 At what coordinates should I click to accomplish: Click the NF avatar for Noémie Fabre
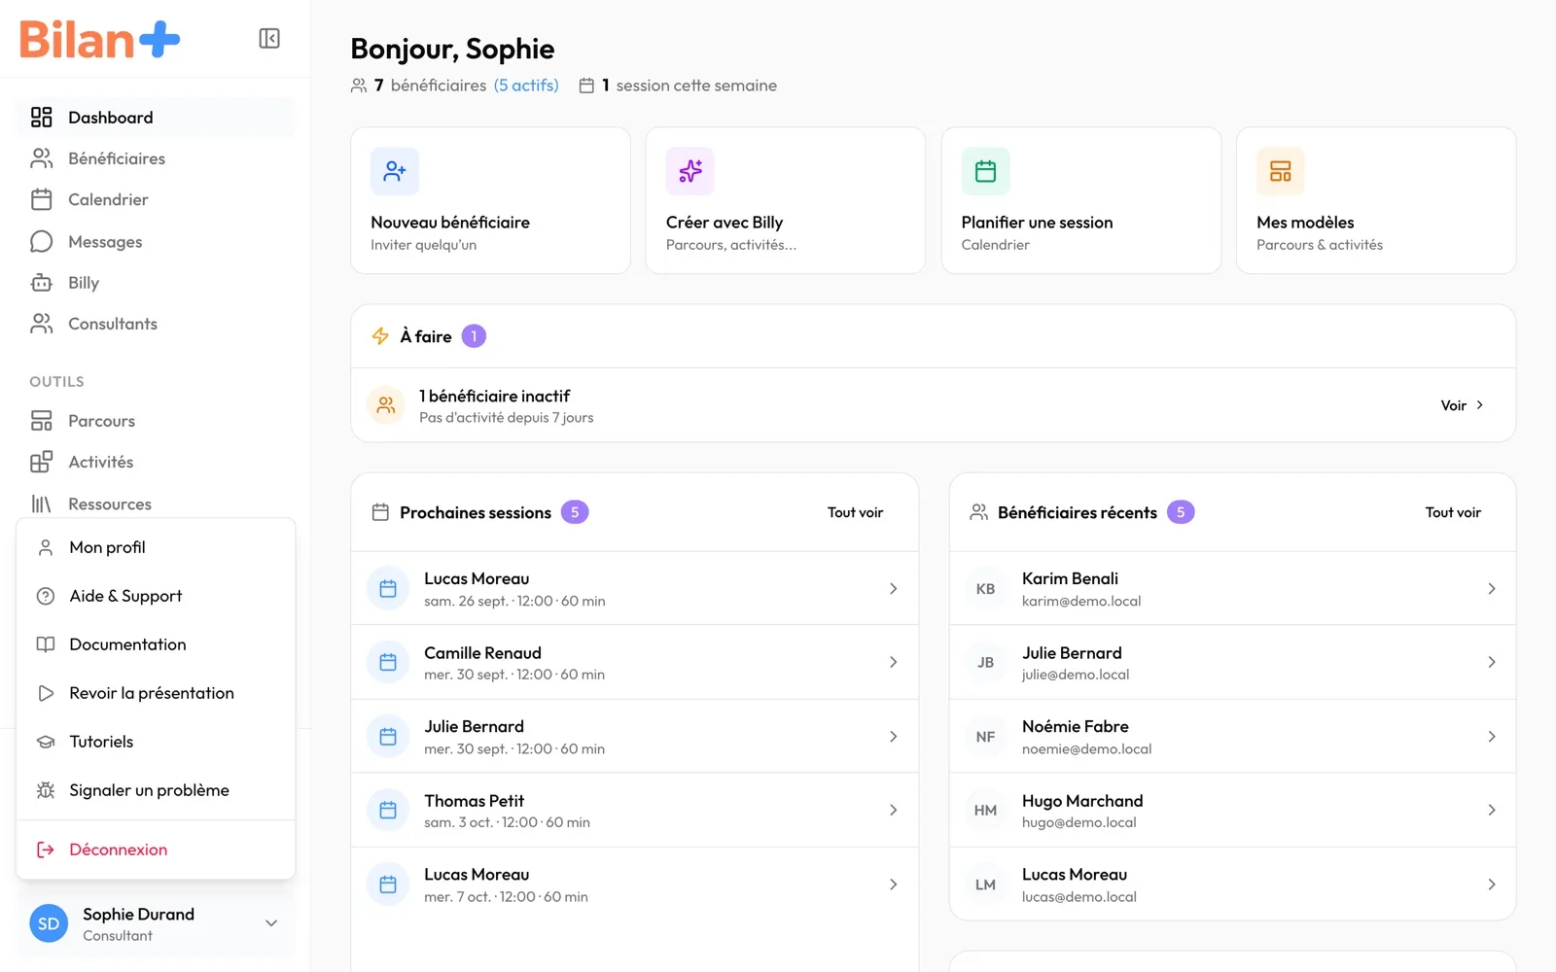(985, 737)
